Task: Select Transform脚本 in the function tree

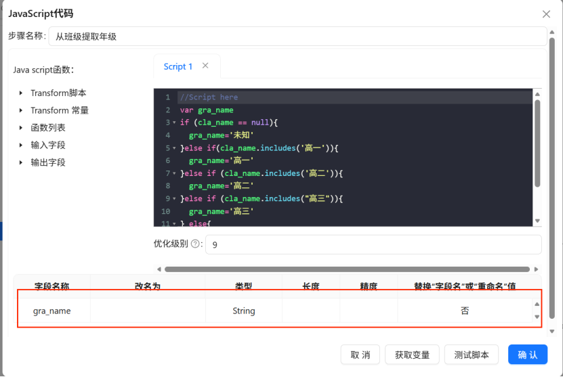Action: point(58,93)
